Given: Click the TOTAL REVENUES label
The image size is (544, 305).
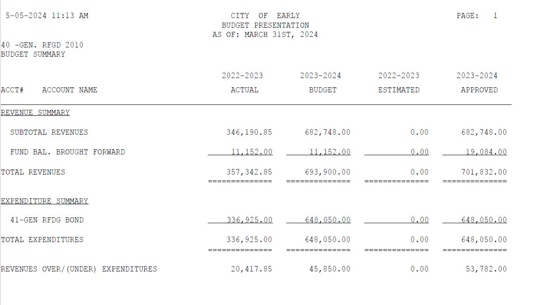Looking at the screenshot, I should point(33,172).
